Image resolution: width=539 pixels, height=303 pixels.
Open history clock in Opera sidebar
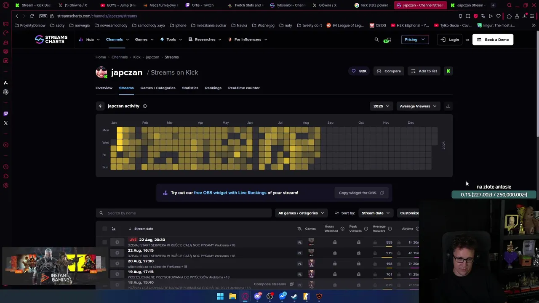[5, 167]
